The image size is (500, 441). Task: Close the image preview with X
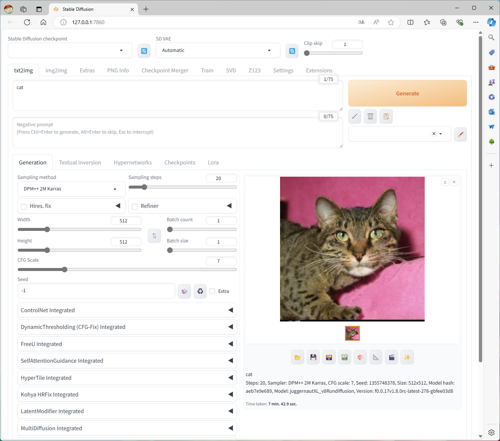(454, 182)
